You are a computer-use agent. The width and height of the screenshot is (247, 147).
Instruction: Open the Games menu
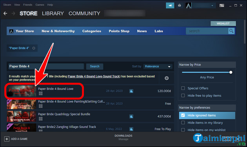pyautogui.click(x=40, y=5)
